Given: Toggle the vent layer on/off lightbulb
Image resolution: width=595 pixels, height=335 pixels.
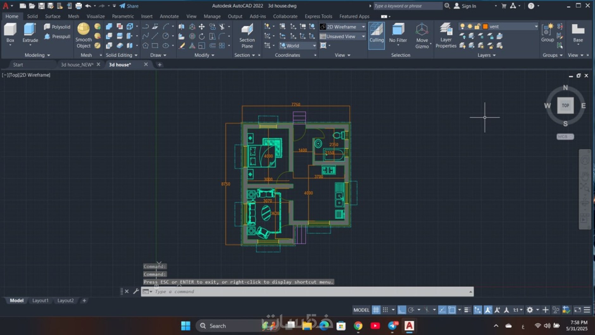Looking at the screenshot, I should tap(462, 27).
